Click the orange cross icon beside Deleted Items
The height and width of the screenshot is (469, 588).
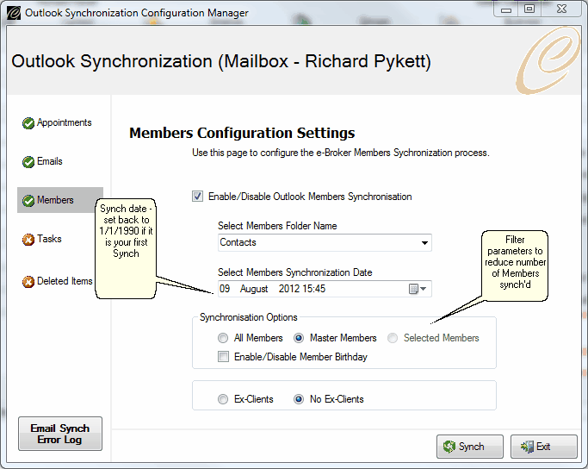[28, 281]
